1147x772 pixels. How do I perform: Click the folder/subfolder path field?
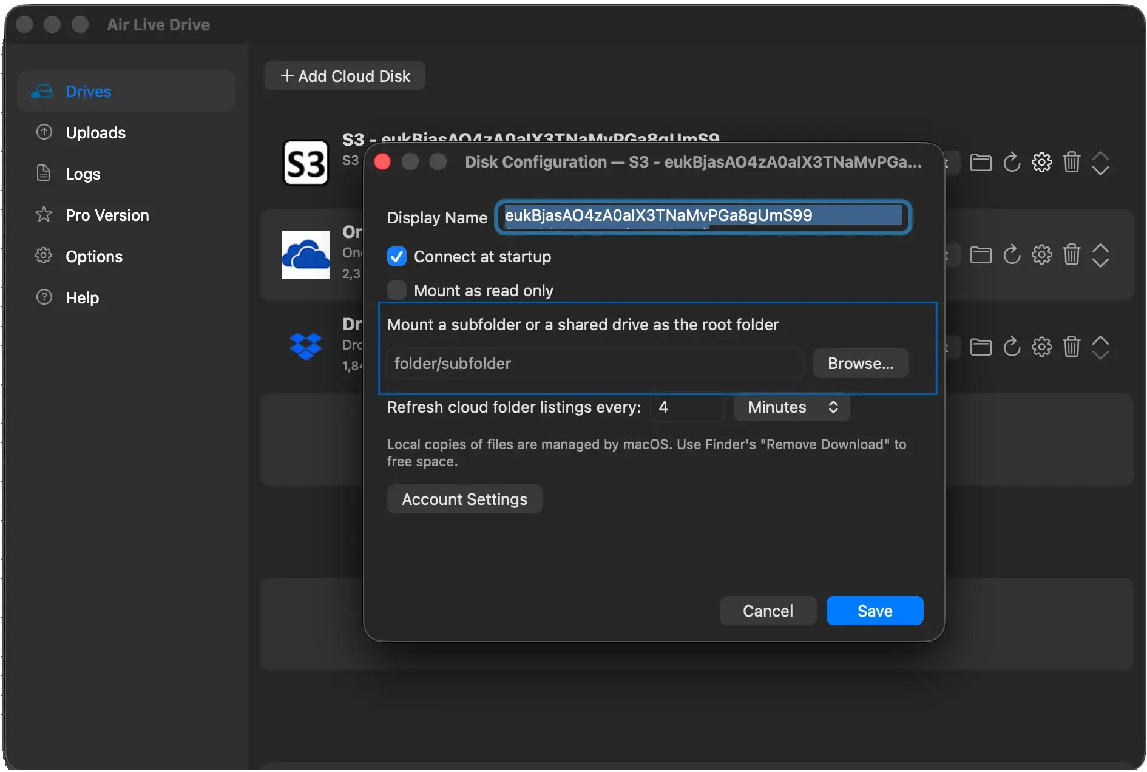click(596, 363)
